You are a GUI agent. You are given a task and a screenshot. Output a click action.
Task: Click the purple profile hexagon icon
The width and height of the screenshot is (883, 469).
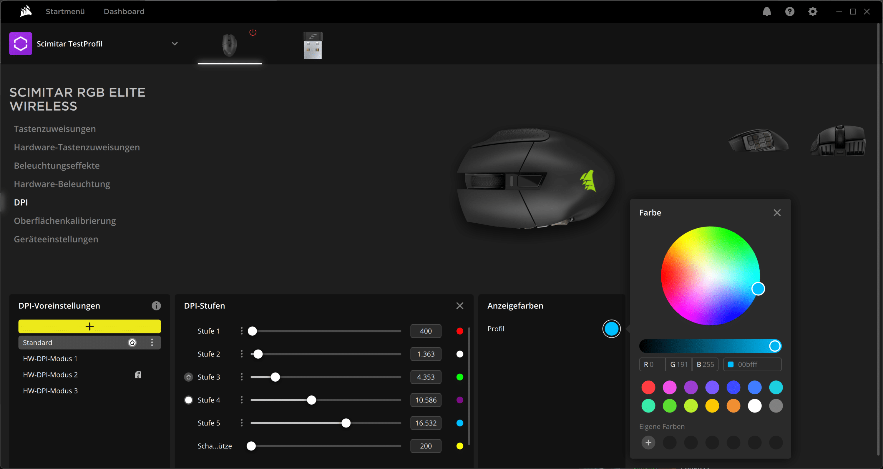click(21, 44)
